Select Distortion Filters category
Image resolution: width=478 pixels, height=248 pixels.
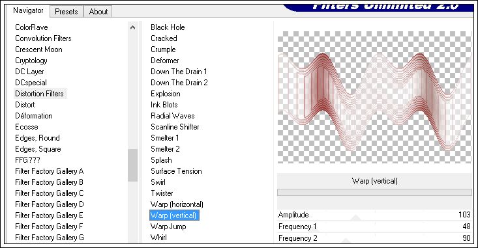[x=39, y=94]
